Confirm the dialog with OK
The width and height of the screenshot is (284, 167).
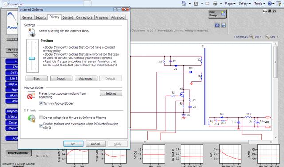pyautogui.click(x=73, y=144)
